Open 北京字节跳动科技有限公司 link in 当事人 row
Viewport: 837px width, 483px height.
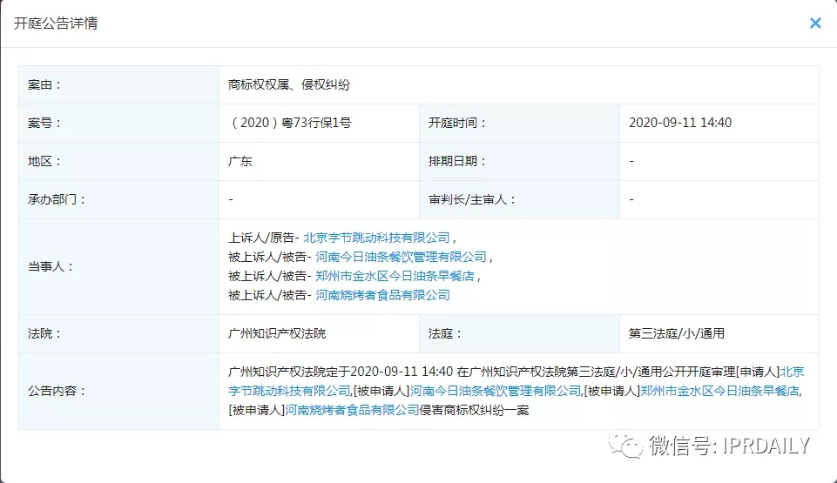coord(377,238)
